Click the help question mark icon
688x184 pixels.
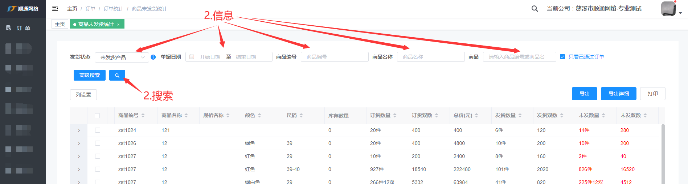click(x=153, y=57)
